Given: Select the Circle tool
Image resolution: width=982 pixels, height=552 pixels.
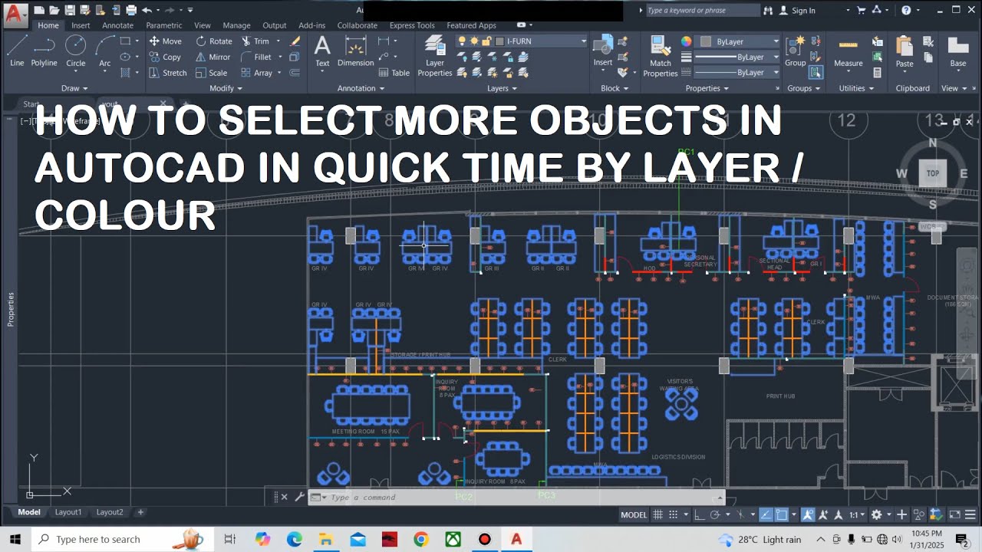Looking at the screenshot, I should click(75, 51).
